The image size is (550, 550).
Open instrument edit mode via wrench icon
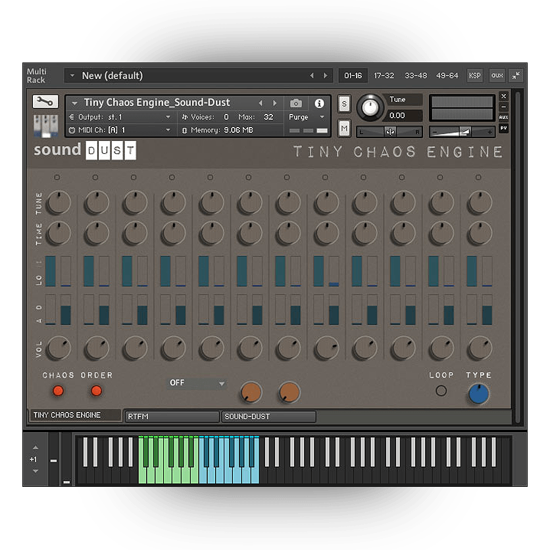pyautogui.click(x=45, y=101)
